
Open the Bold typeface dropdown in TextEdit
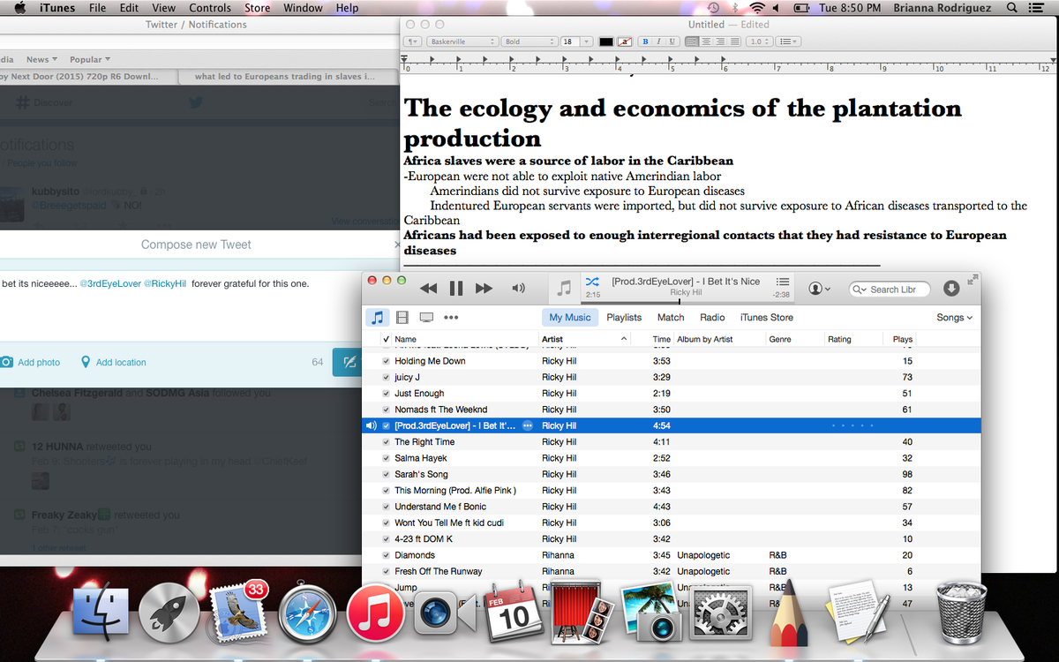(529, 41)
